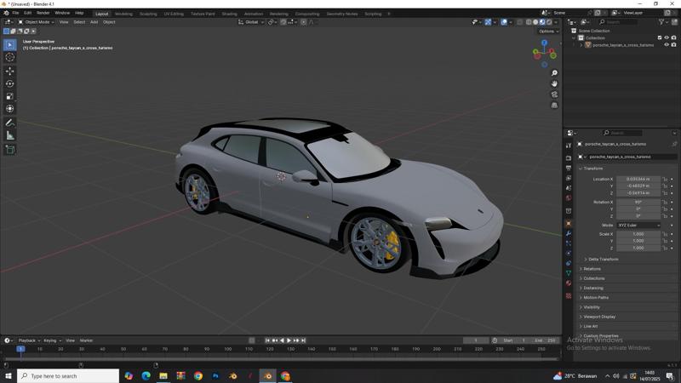The height and width of the screenshot is (383, 681).
Task: Open rotation Mode XYZ Euler dropdown
Action: tap(638, 225)
